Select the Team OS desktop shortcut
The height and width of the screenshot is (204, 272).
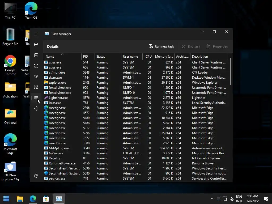click(x=31, y=11)
